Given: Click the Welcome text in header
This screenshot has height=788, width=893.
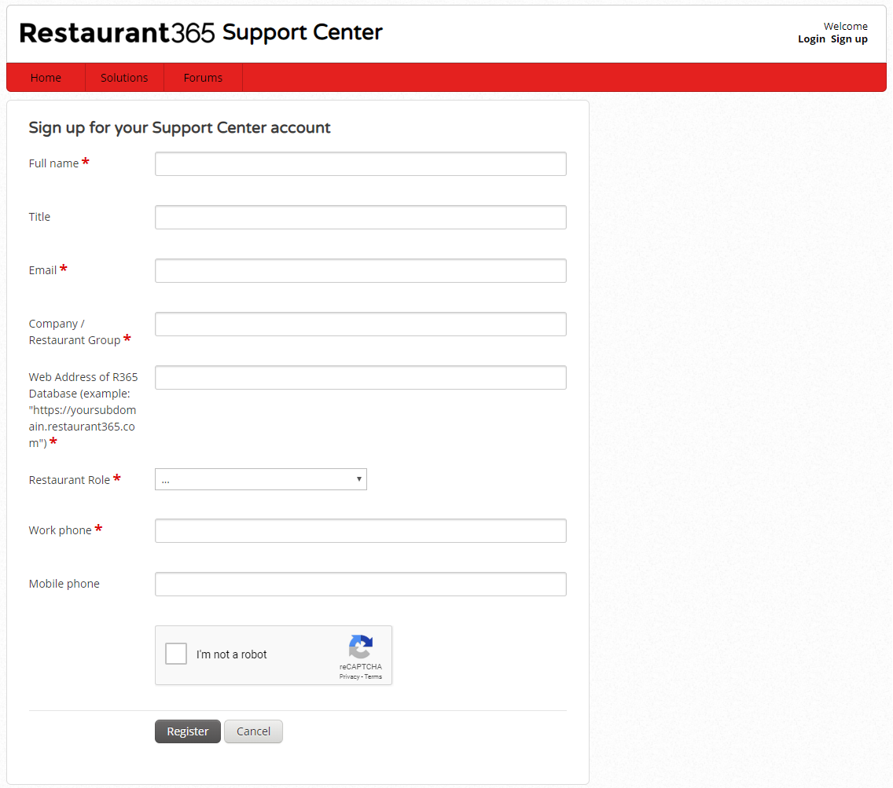Looking at the screenshot, I should [x=846, y=26].
